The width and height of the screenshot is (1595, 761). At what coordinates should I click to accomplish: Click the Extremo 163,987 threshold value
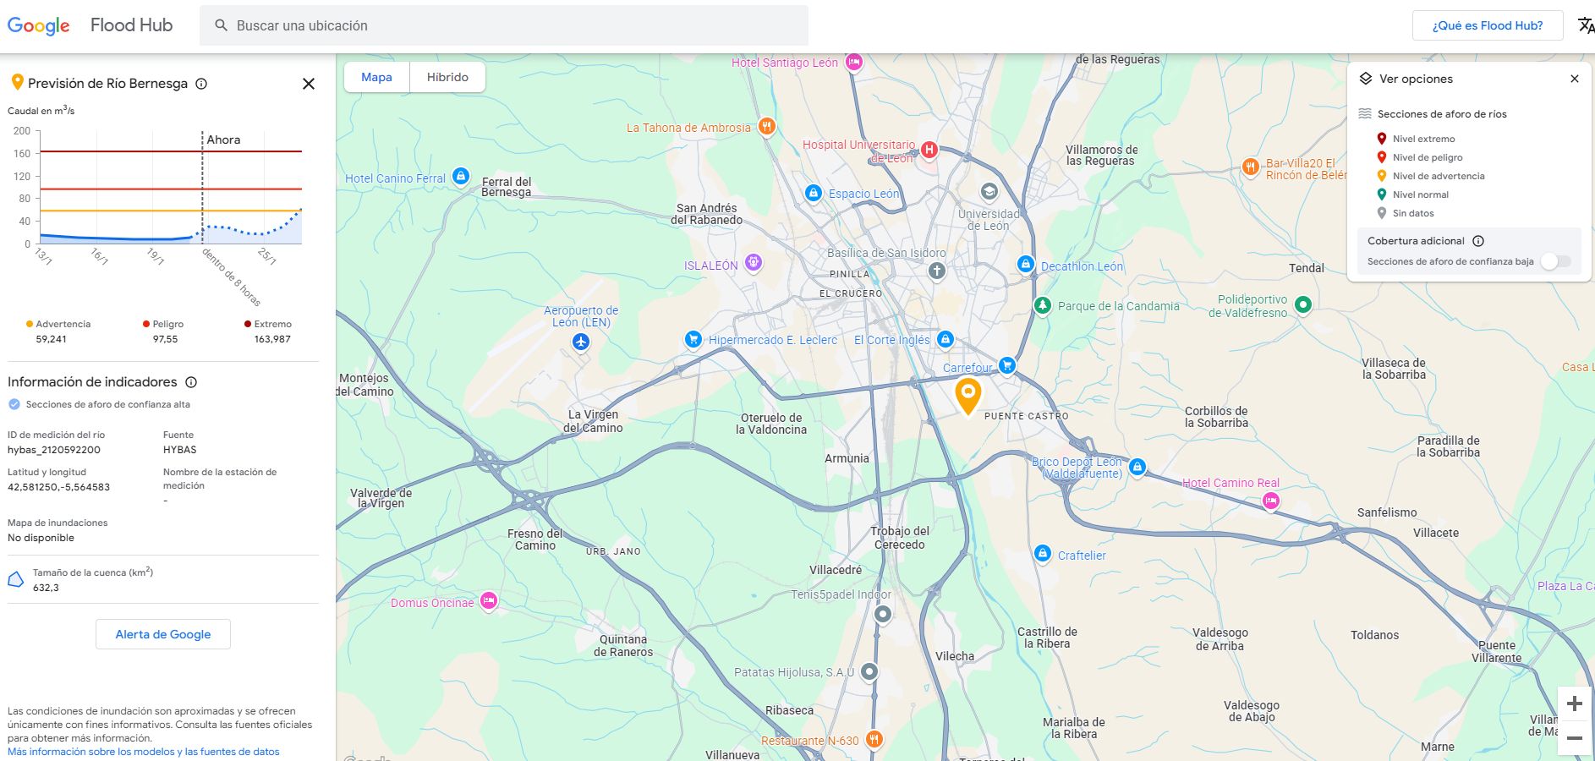point(272,339)
